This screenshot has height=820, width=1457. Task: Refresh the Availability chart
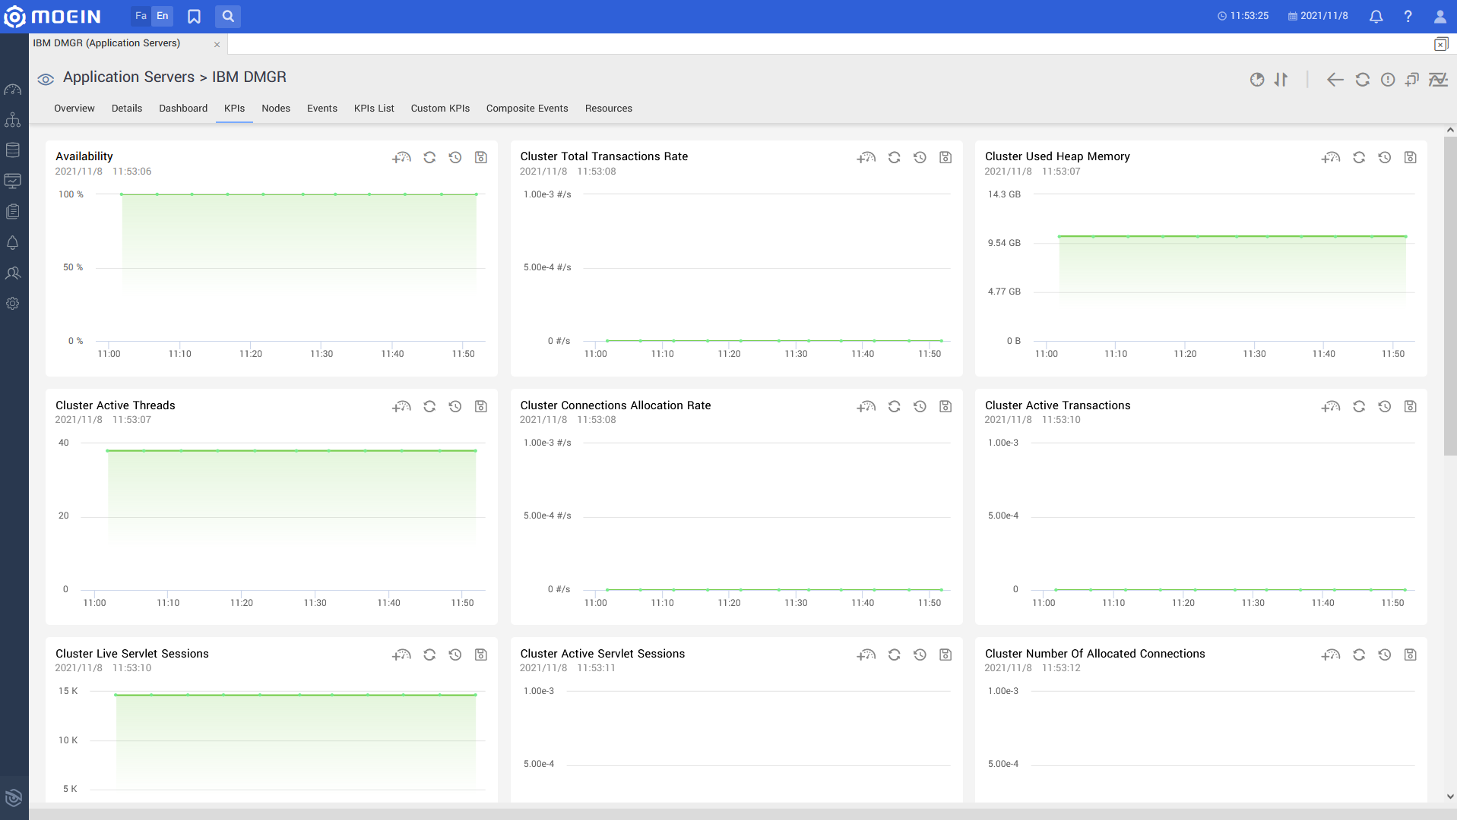(429, 158)
